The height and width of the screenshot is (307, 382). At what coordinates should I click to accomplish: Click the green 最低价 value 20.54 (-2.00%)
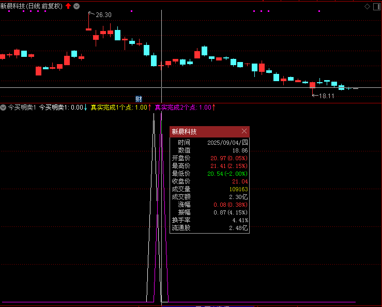(x=227, y=174)
